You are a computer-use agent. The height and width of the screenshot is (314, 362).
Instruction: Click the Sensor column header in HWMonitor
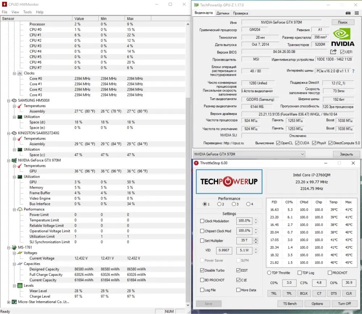click(36, 18)
